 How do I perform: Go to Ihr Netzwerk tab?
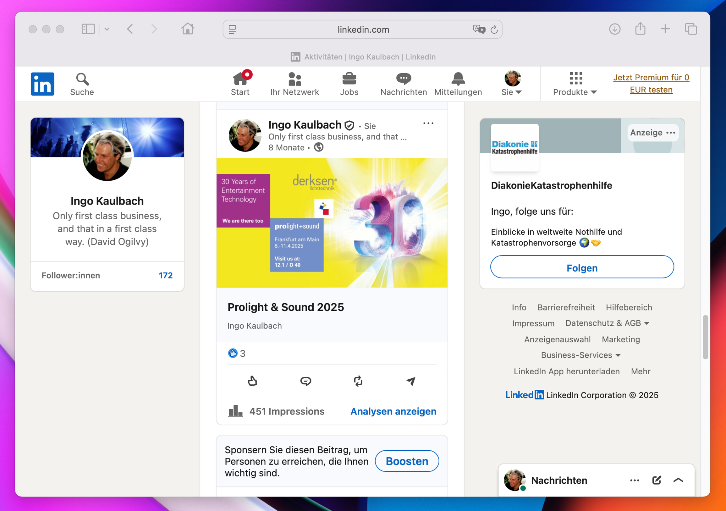pyautogui.click(x=294, y=84)
